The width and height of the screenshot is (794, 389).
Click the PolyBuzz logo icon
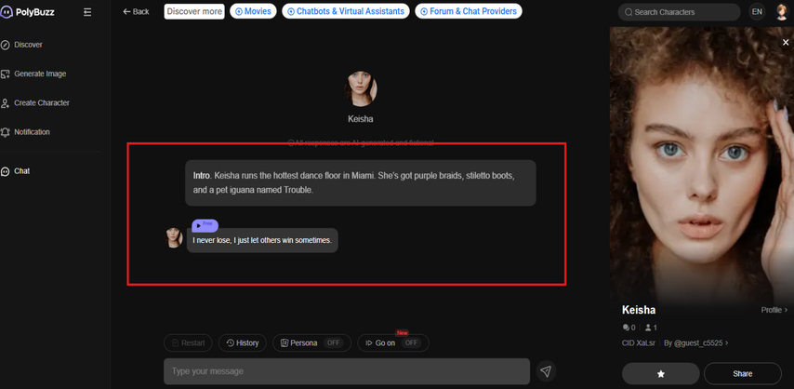tap(7, 12)
